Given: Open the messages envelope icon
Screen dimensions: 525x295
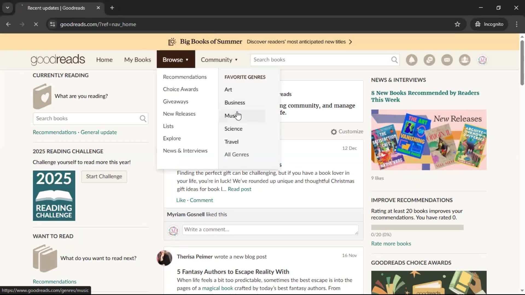Looking at the screenshot, I should (x=447, y=60).
